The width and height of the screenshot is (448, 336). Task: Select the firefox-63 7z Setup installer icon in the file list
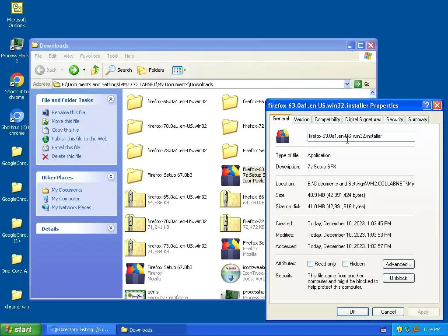tap(230, 175)
